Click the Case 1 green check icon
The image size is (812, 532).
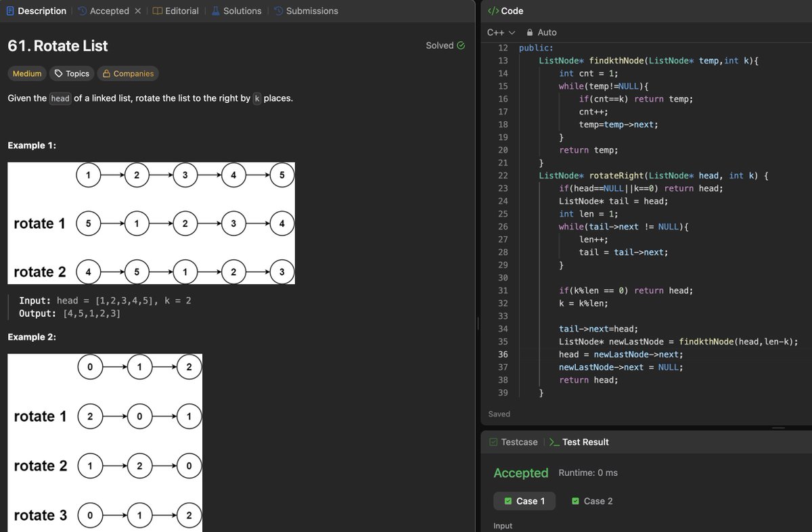[x=507, y=501]
